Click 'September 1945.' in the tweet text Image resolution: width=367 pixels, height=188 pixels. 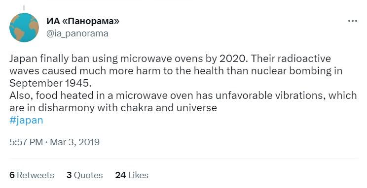point(50,83)
